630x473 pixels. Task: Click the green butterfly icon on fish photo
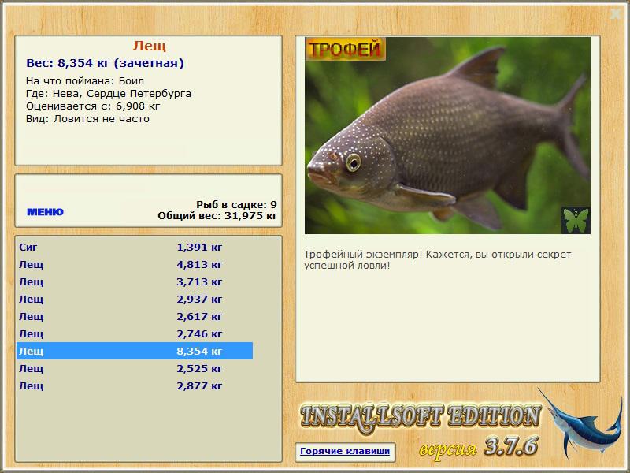(x=576, y=220)
